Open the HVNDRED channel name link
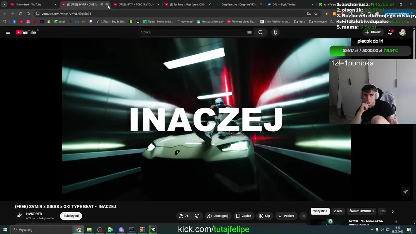The image size is (416, 234). point(34,214)
